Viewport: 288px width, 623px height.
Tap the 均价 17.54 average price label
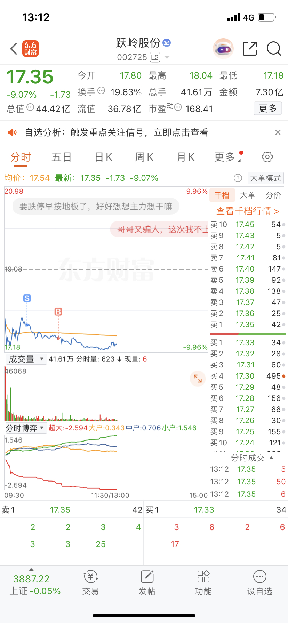pyautogui.click(x=27, y=178)
